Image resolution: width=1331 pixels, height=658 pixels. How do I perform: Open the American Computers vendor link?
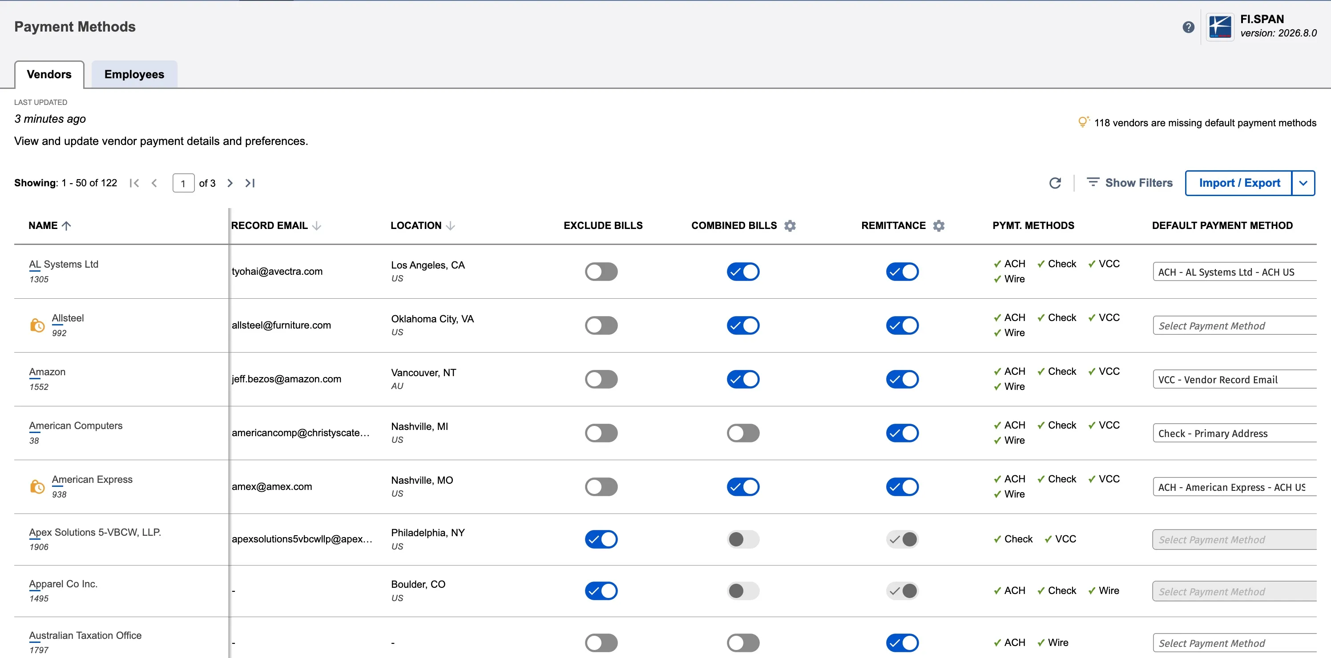[x=76, y=425]
